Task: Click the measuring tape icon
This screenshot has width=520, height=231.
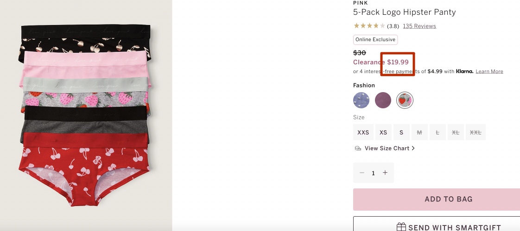Action: click(x=358, y=148)
